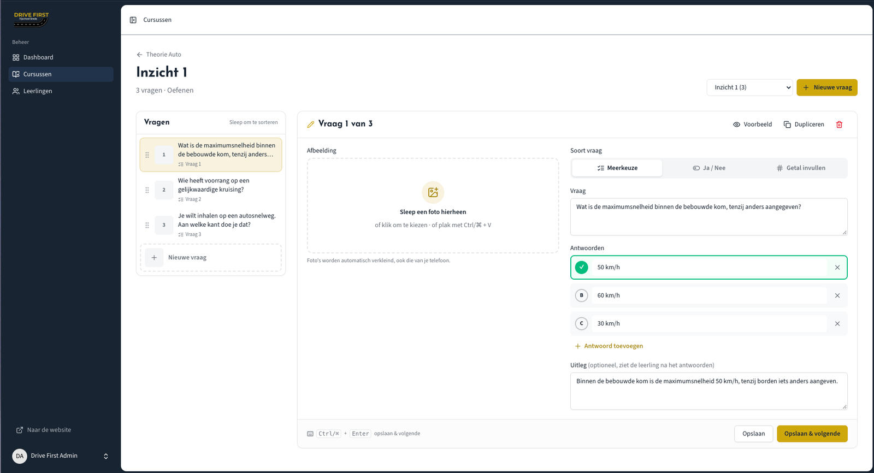Click Opslaan & volgende
Screen dimensions: 874x473
click(x=812, y=434)
